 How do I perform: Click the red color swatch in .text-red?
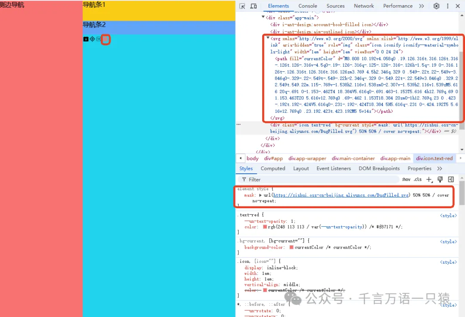pyautogui.click(x=265, y=227)
